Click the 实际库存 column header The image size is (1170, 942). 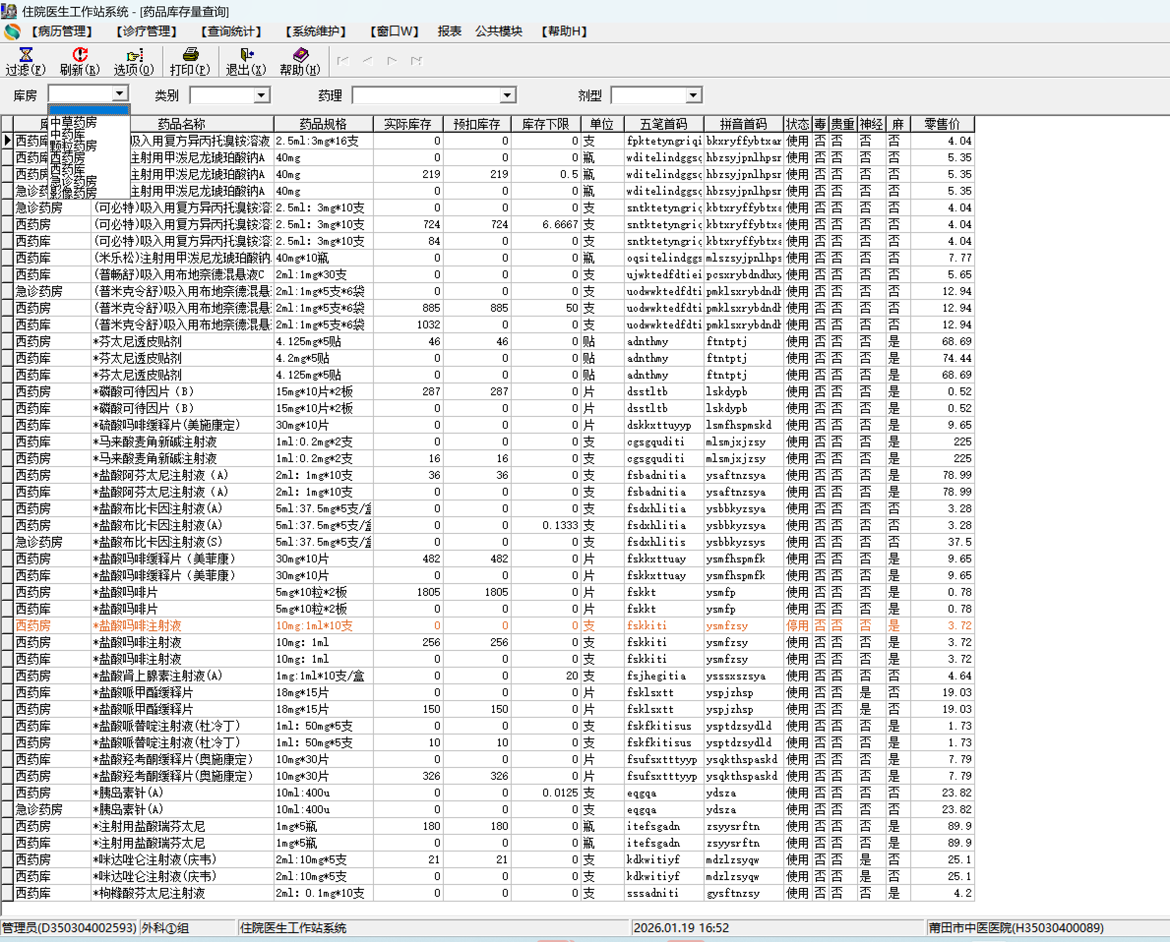click(x=407, y=124)
